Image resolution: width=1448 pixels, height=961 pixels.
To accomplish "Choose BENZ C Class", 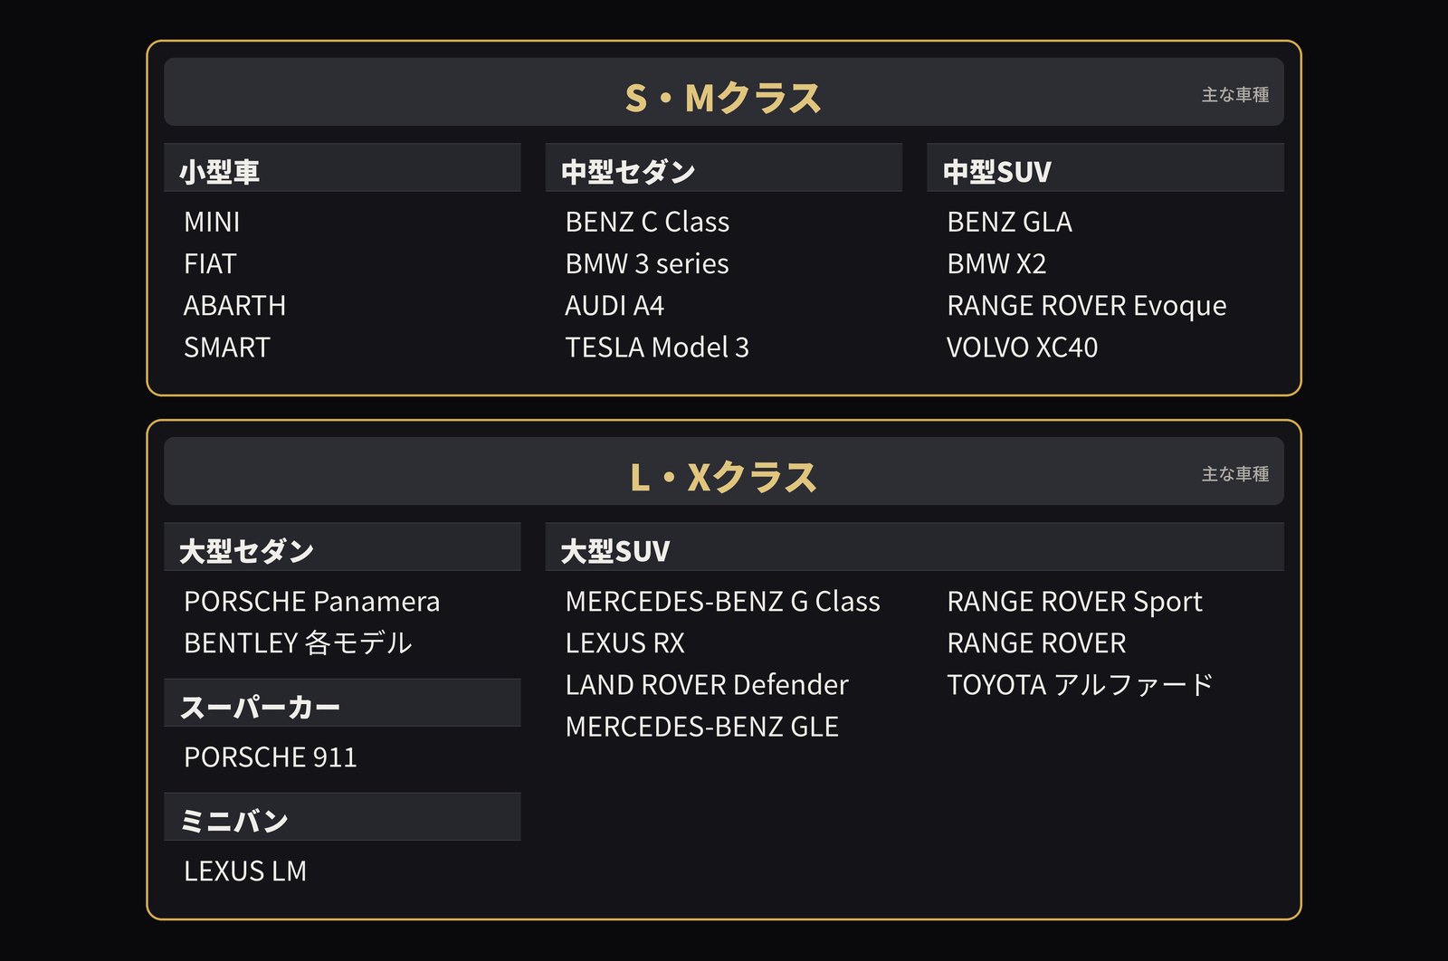I will point(647,222).
